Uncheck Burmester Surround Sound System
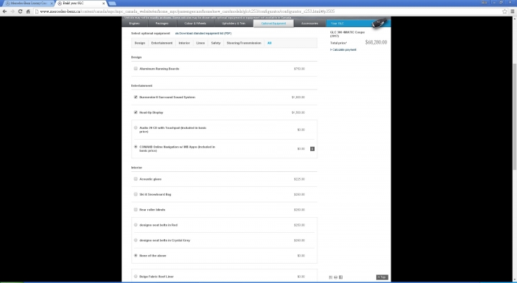 click(136, 97)
